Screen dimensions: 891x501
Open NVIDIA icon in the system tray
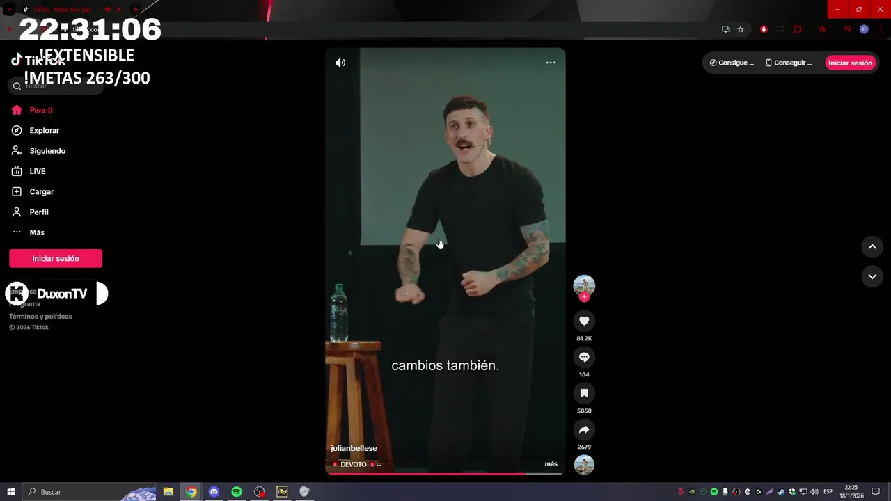[x=692, y=492]
